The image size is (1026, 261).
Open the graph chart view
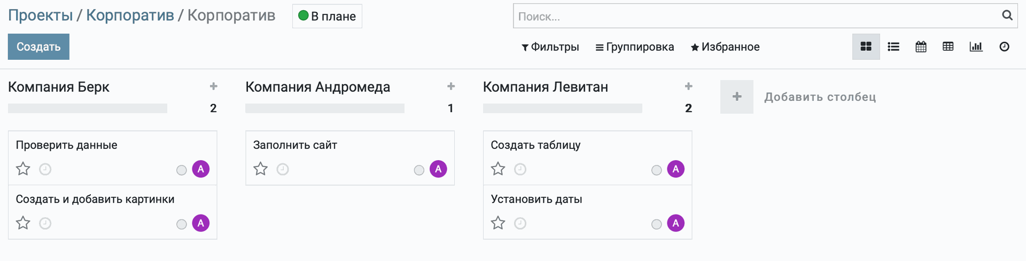tap(976, 47)
